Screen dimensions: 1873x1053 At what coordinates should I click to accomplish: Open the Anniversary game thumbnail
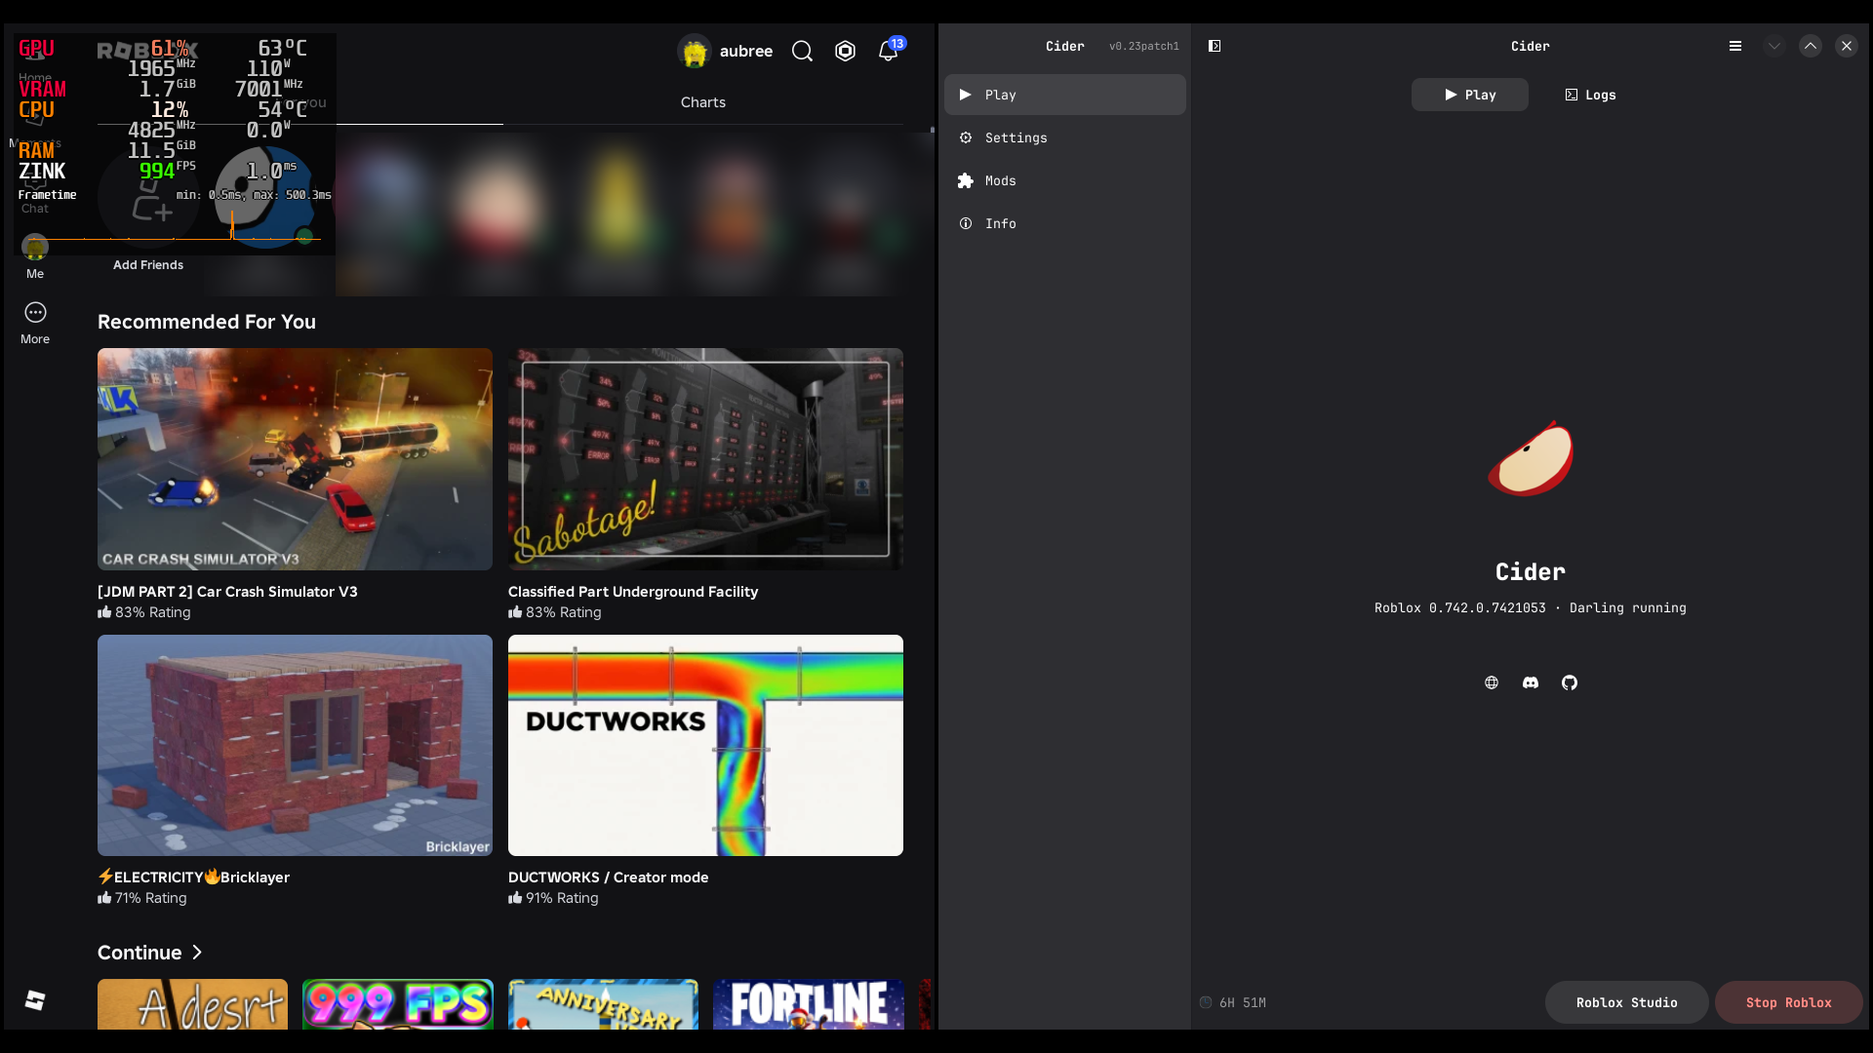coord(603,1004)
